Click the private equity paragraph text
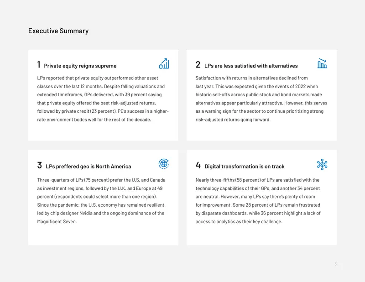365x282 pixels. point(103,99)
